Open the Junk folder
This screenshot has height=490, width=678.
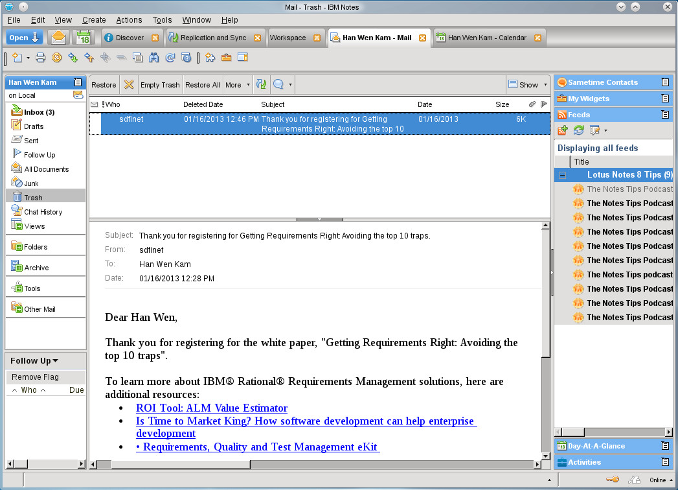[x=31, y=183]
